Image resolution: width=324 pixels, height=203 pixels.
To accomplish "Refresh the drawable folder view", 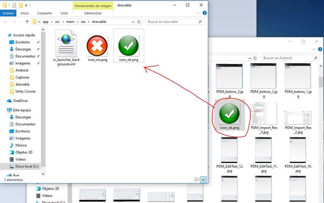I will [x=139, y=22].
